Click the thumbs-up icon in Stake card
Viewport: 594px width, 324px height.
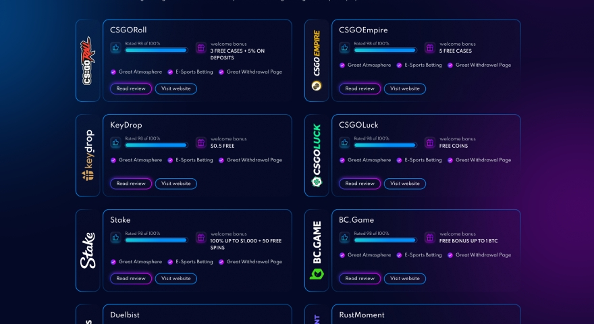pos(115,238)
